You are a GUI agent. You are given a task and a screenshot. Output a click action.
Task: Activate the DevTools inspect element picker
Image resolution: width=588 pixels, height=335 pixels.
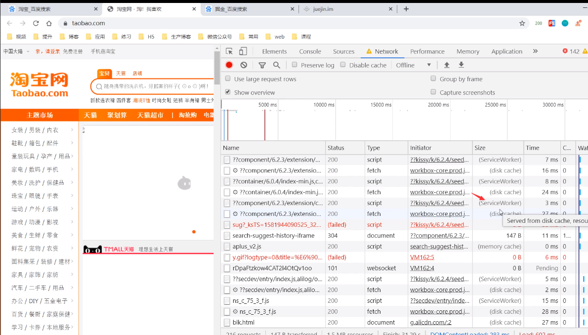229,51
